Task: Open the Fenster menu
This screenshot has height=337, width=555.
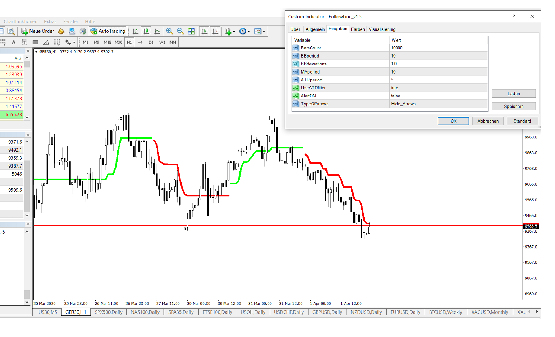Action: coord(71,22)
